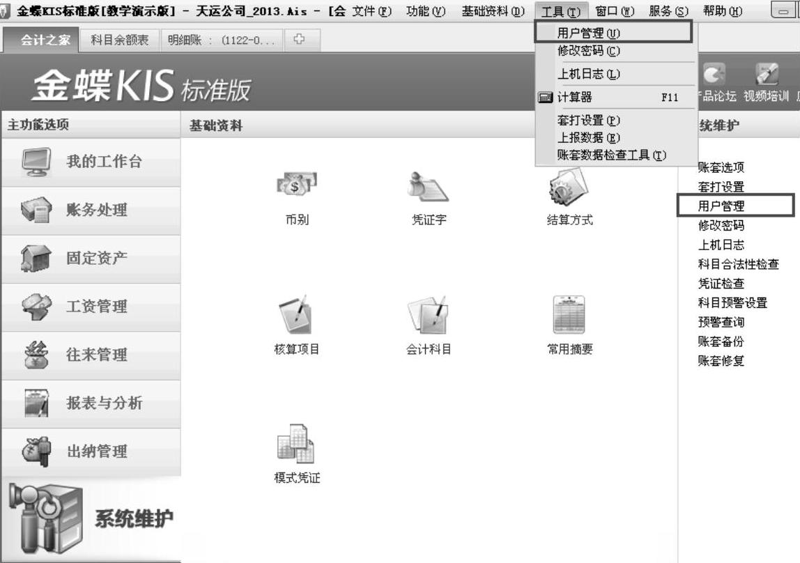Open the 窗口(W) menu
800x563 pixels.
(x=615, y=10)
